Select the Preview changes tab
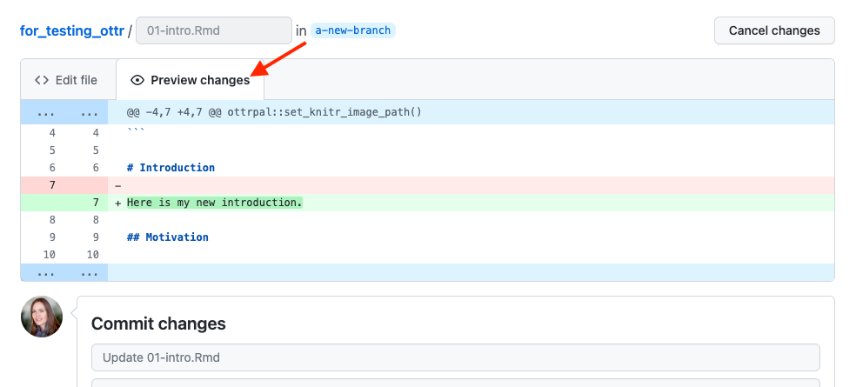Image resolution: width=856 pixels, height=387 pixels. click(x=190, y=80)
